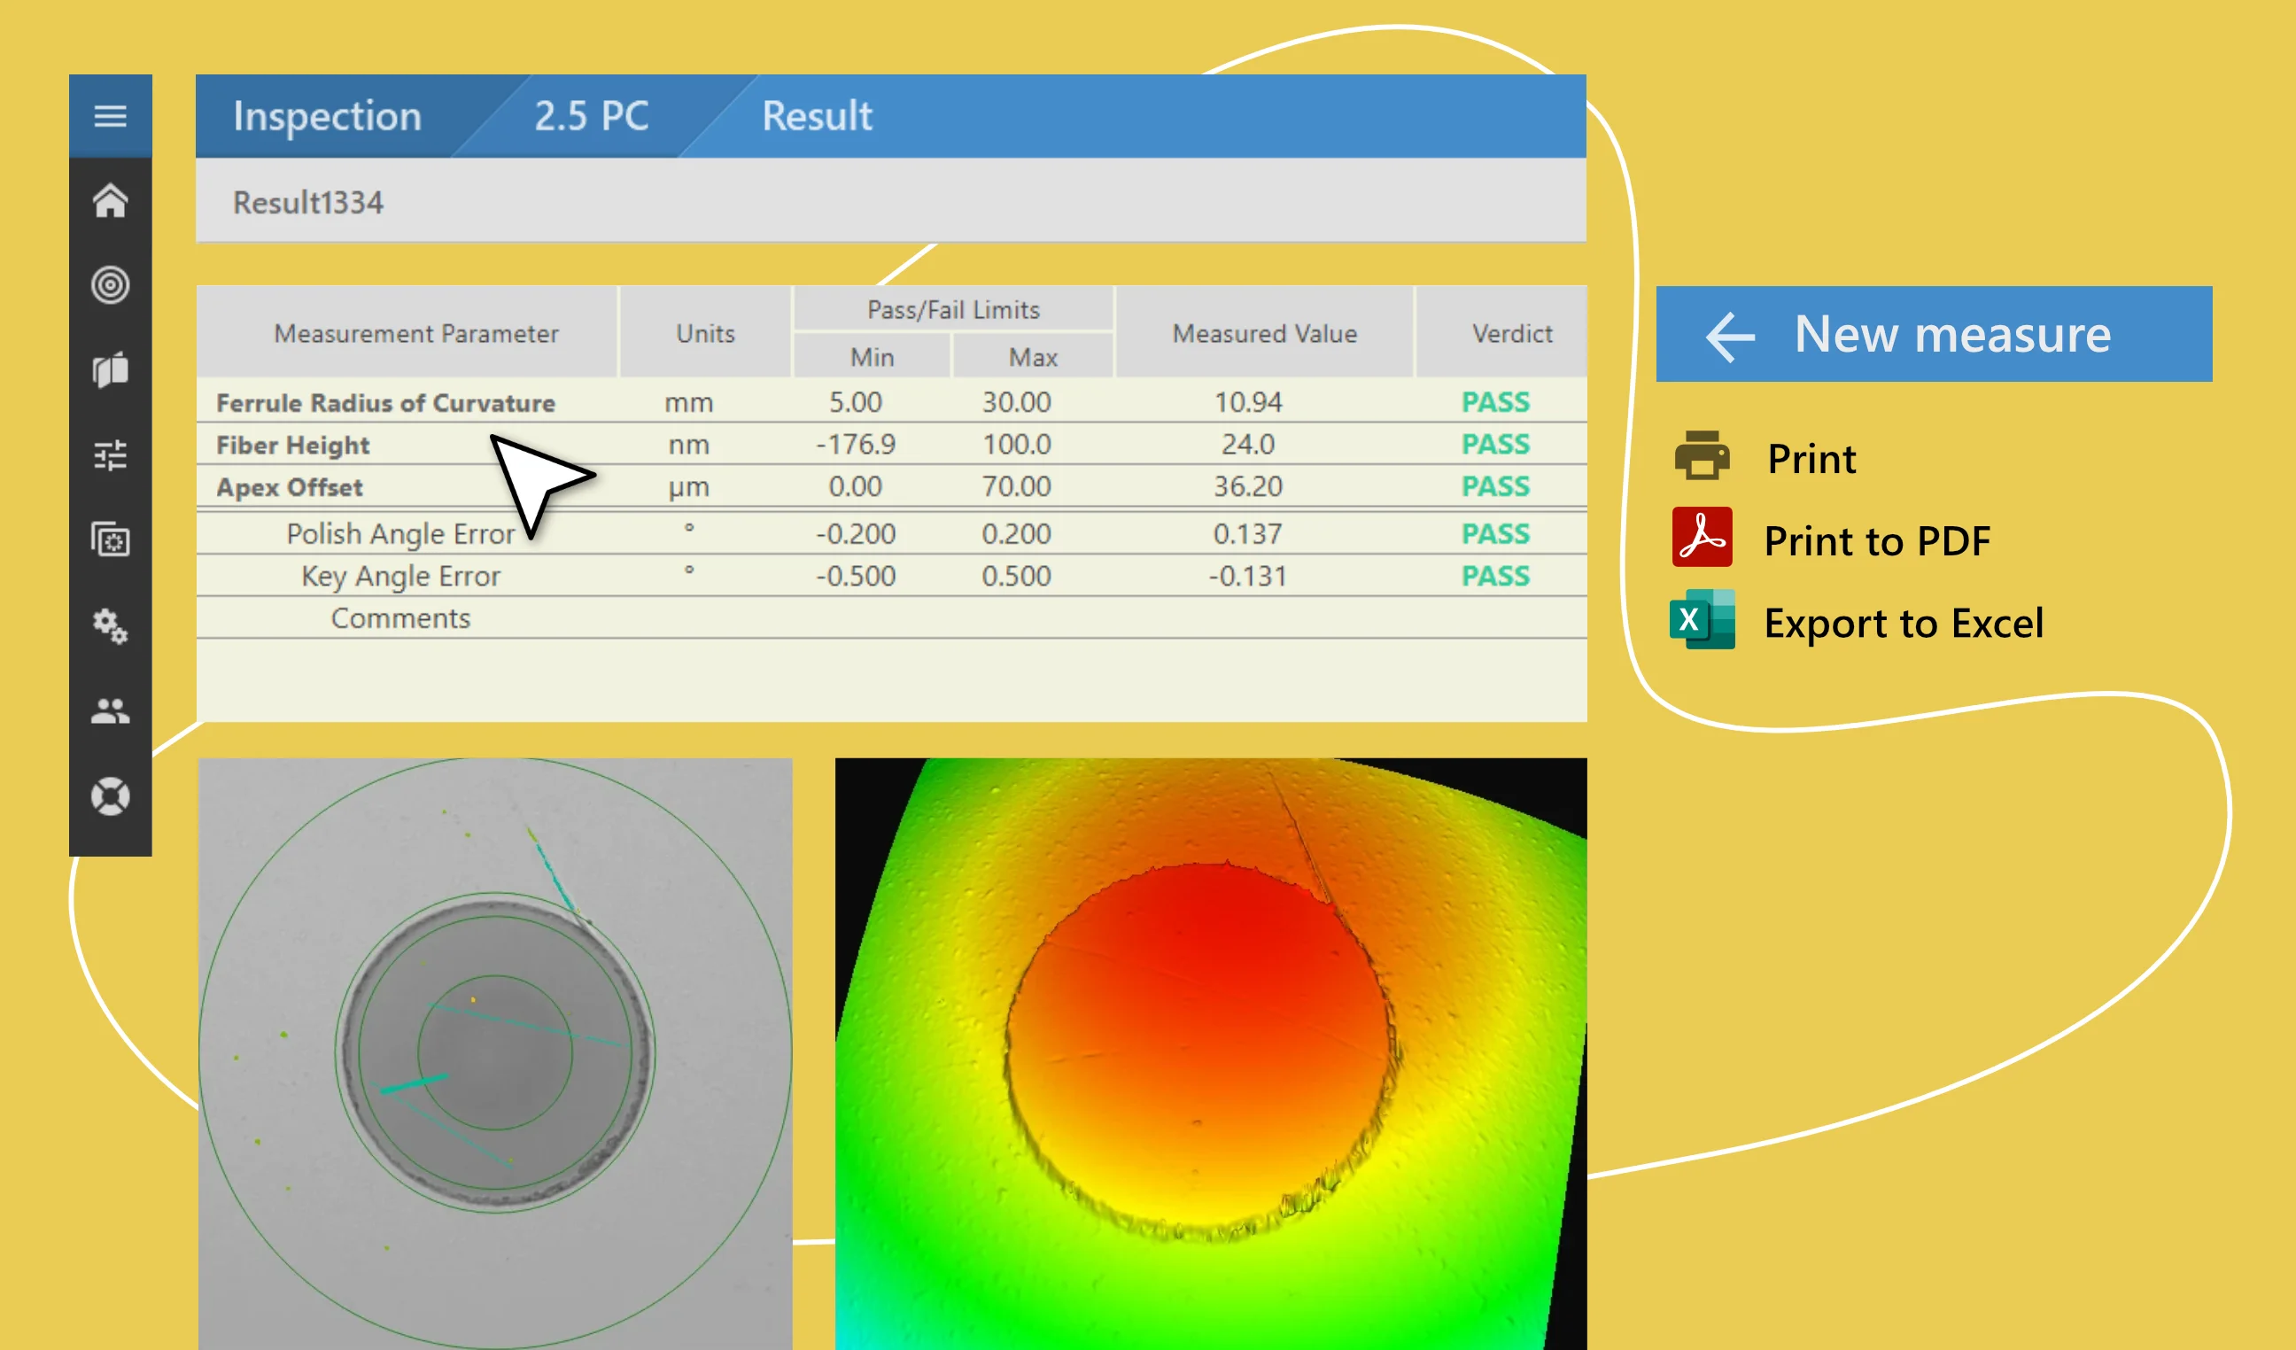Open the sliders adjustment settings icon
The image size is (2296, 1350).
pyautogui.click(x=110, y=454)
